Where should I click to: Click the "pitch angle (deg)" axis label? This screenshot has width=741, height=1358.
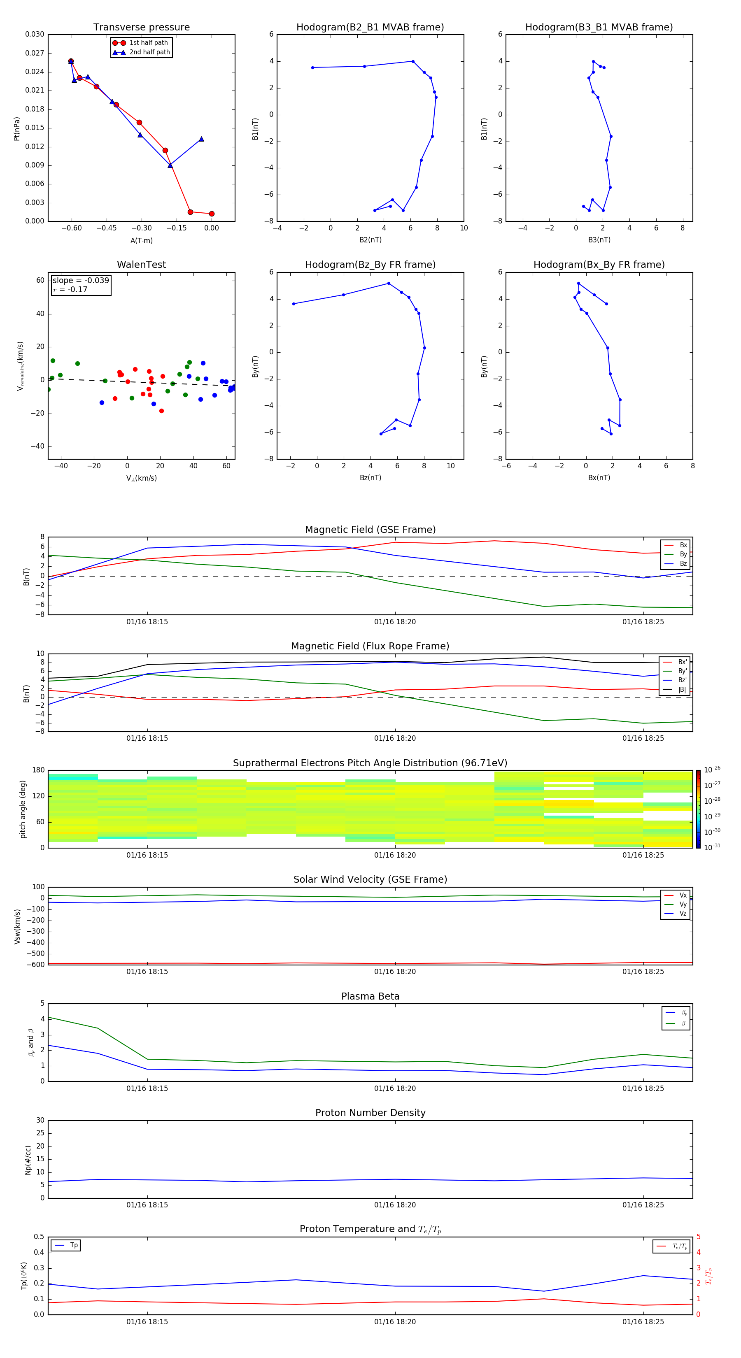click(23, 809)
